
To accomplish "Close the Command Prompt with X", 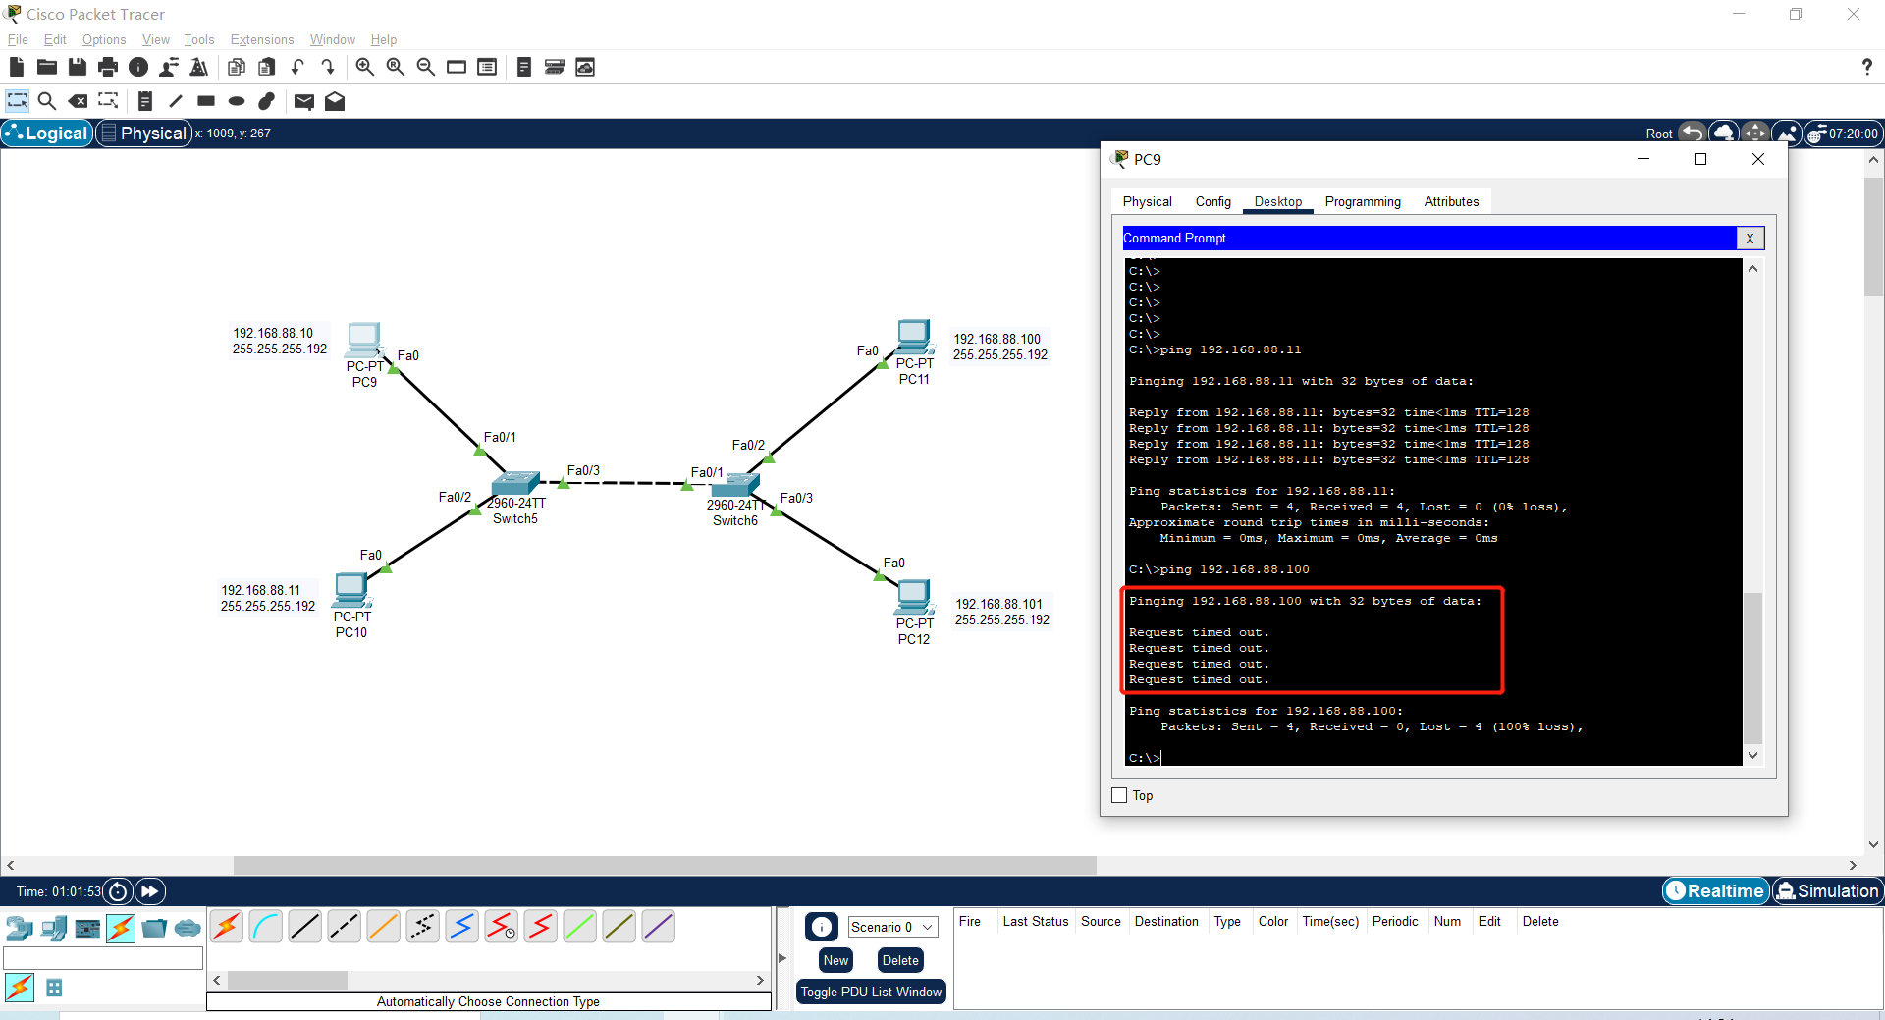I will tap(1750, 239).
